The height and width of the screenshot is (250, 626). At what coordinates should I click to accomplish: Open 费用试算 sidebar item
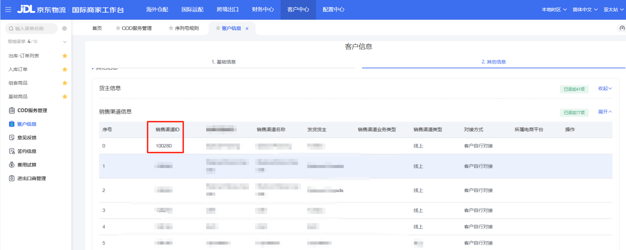point(27,165)
